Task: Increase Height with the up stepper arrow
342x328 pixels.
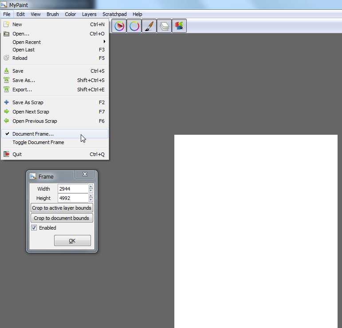Action: pyautogui.click(x=91, y=196)
